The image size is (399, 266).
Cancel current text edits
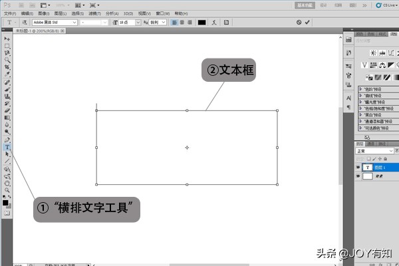coord(299,23)
